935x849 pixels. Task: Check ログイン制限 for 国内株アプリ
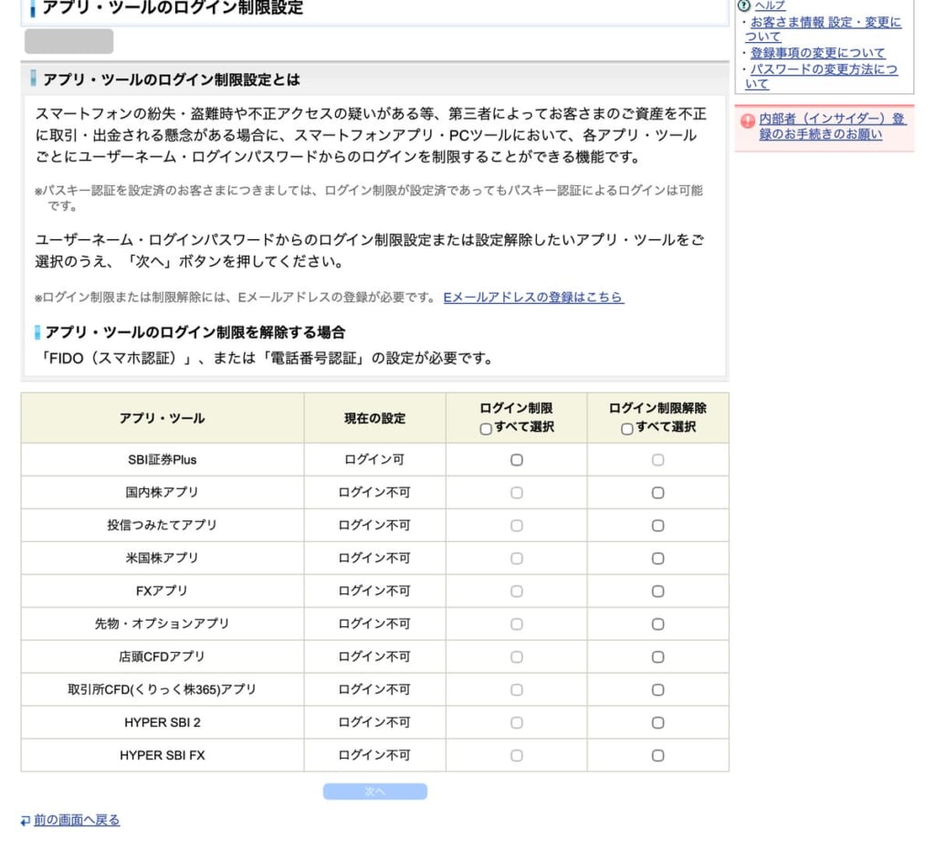(x=517, y=492)
